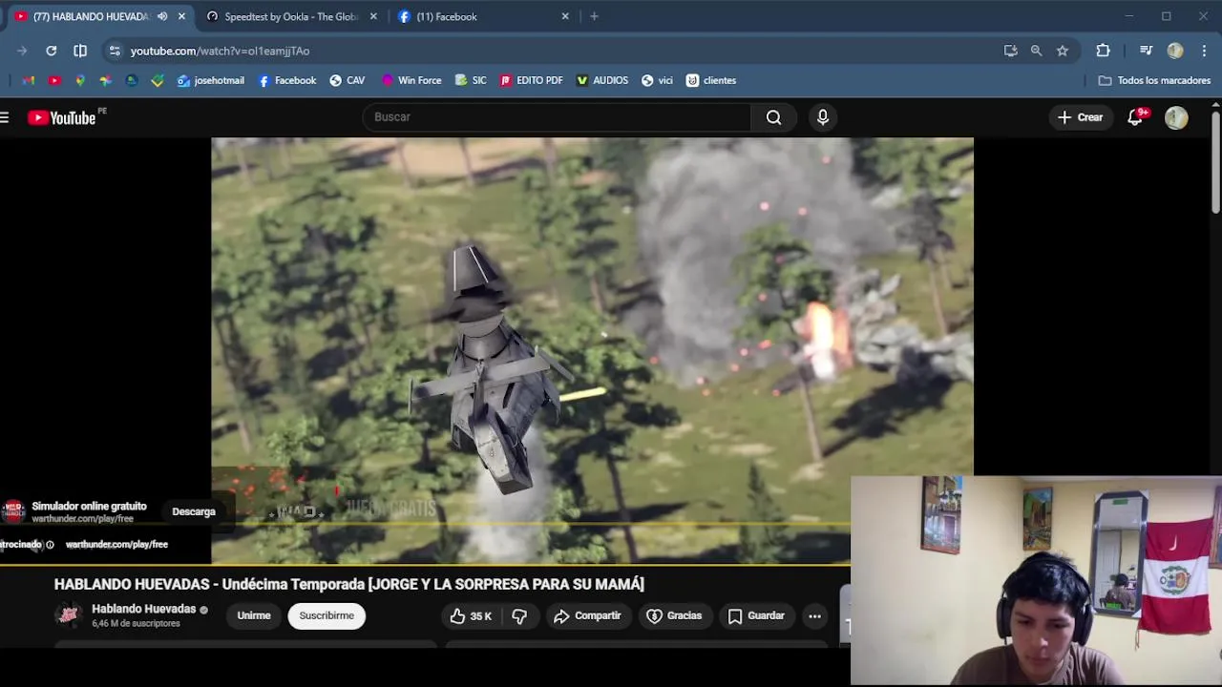This screenshot has height=687, width=1222.
Task: Open warthunder.com/play/free sponsored link
Action: pos(116,545)
